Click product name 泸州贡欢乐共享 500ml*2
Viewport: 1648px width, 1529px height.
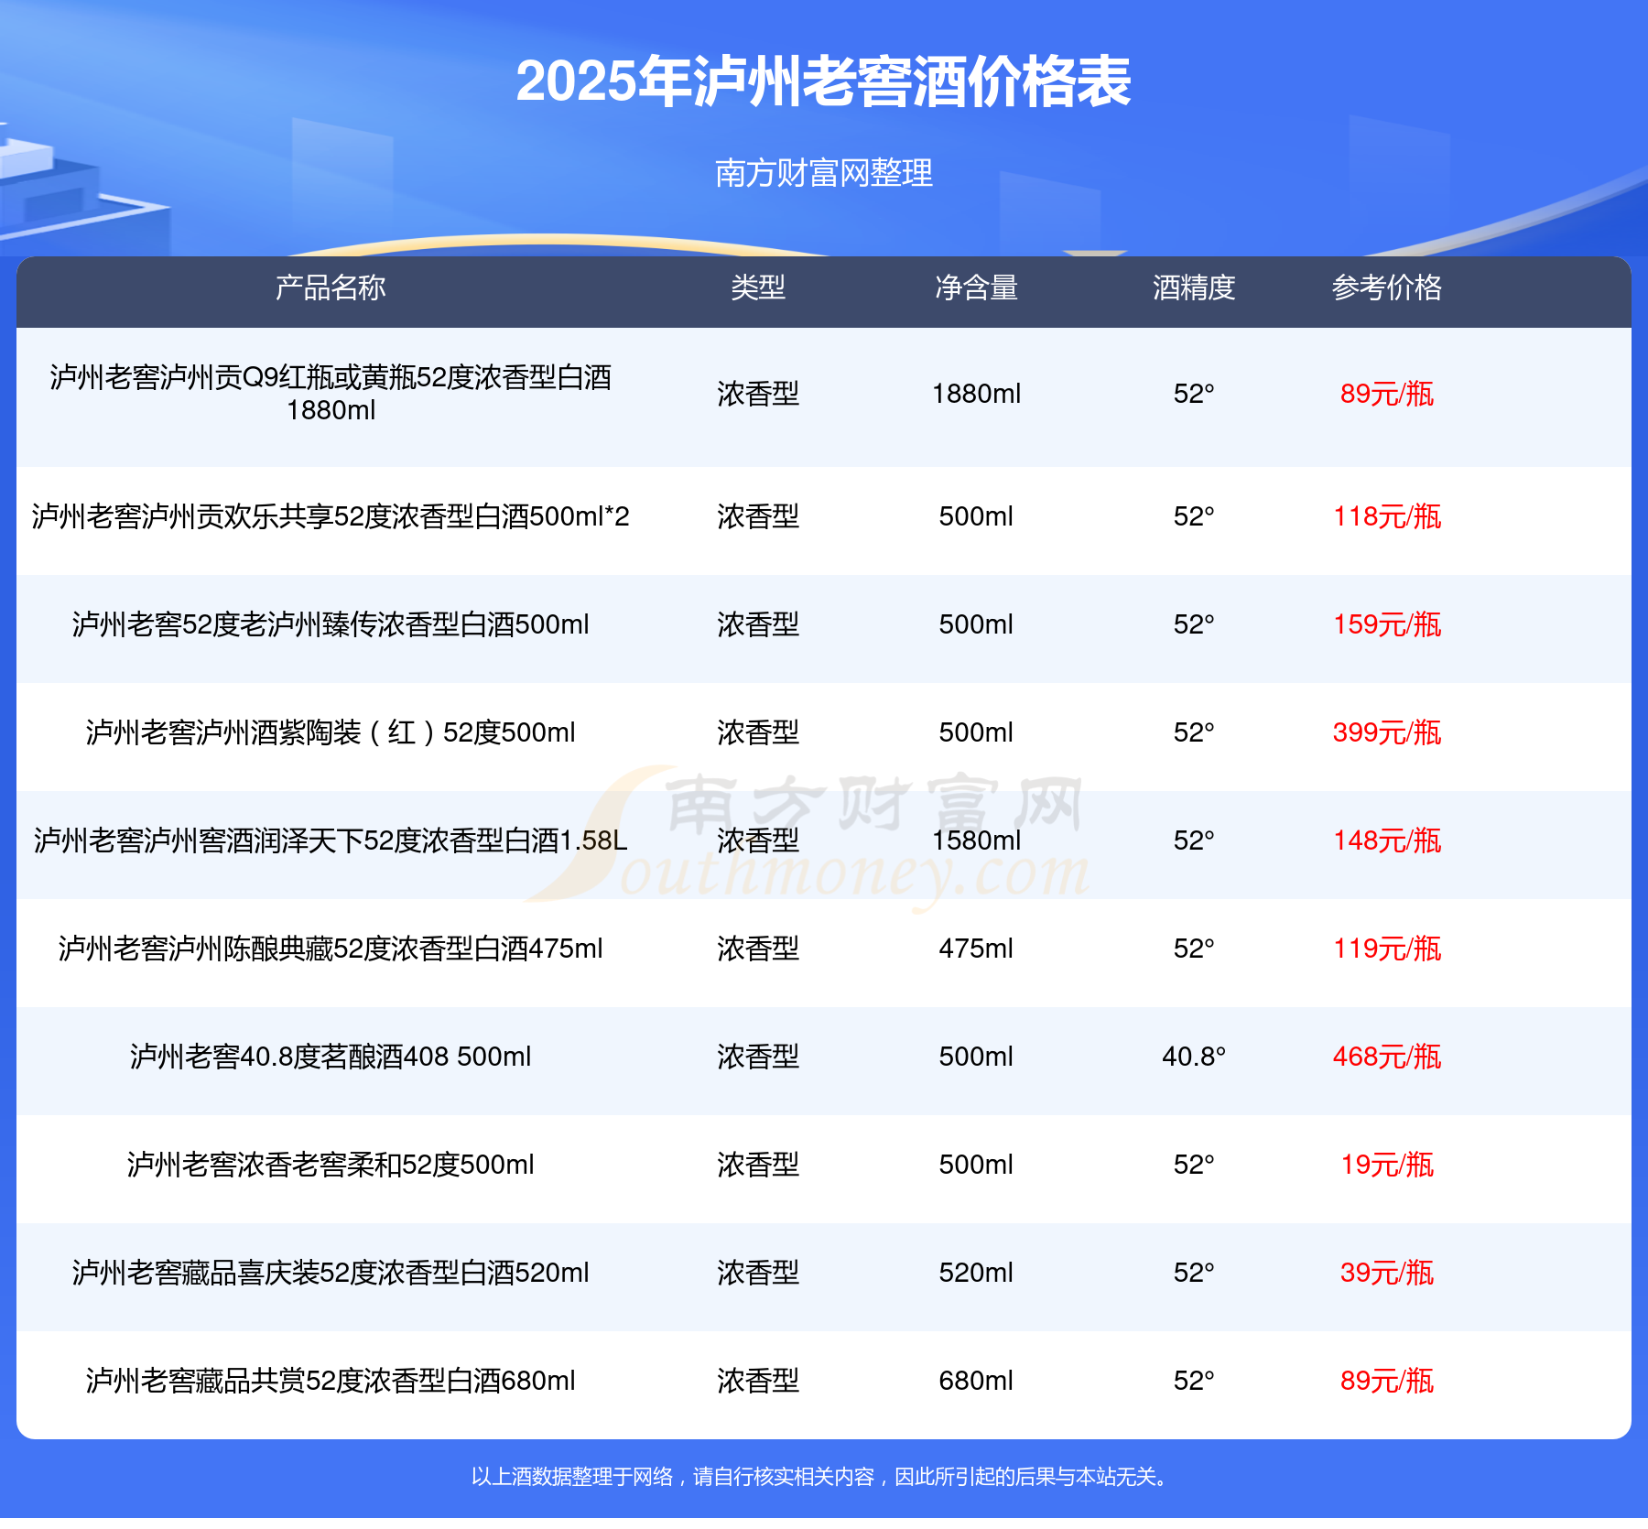[x=331, y=516]
